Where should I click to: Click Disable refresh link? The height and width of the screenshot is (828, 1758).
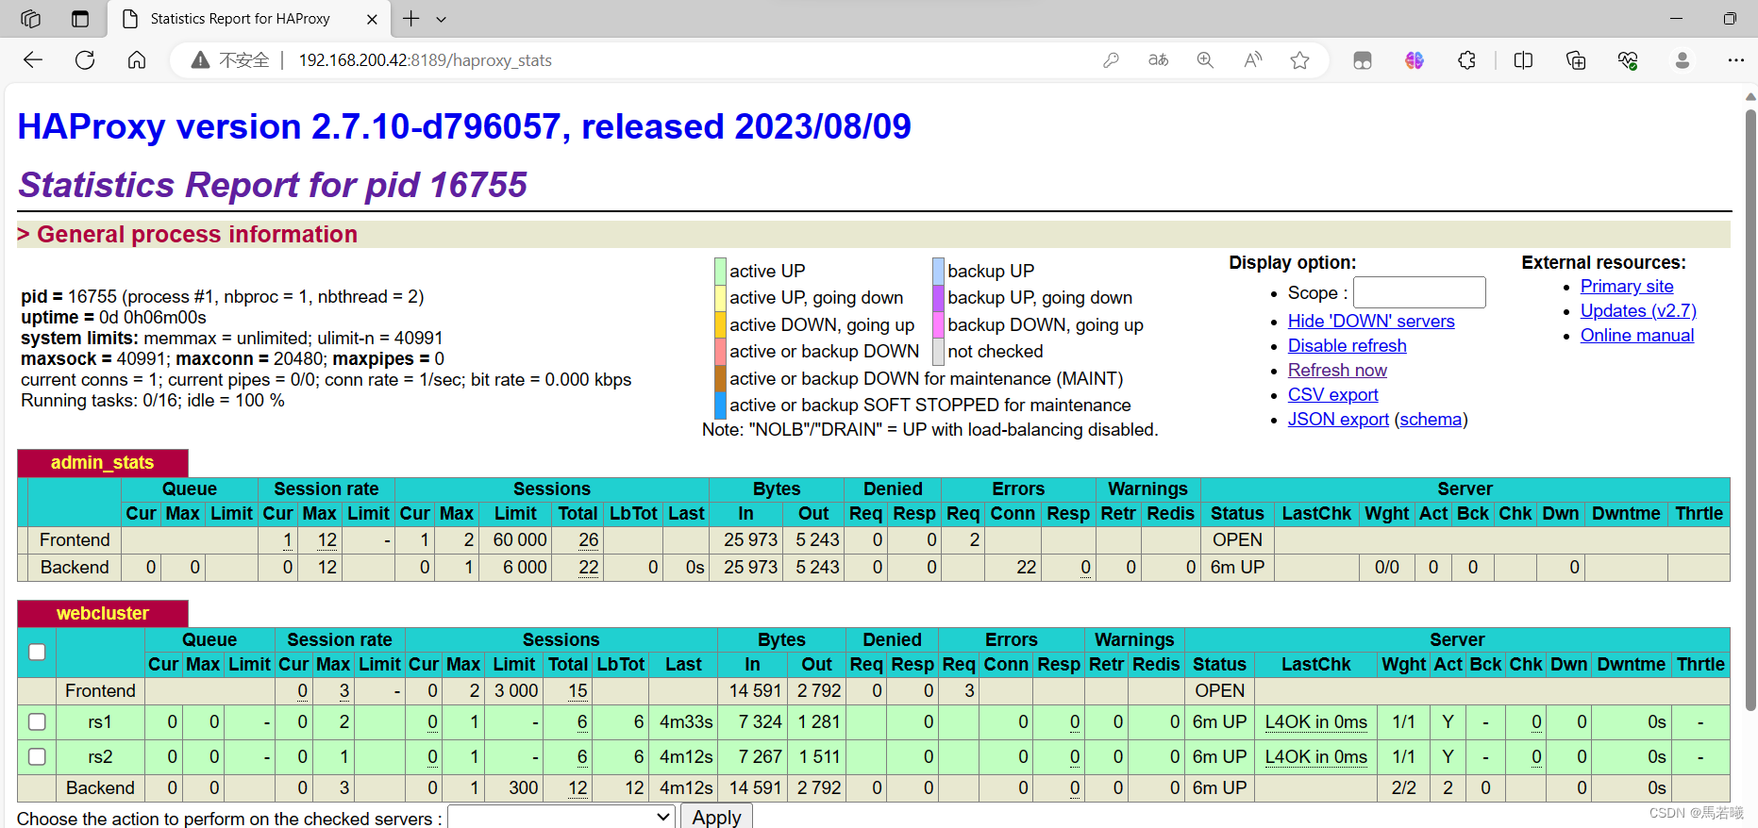pyautogui.click(x=1347, y=346)
